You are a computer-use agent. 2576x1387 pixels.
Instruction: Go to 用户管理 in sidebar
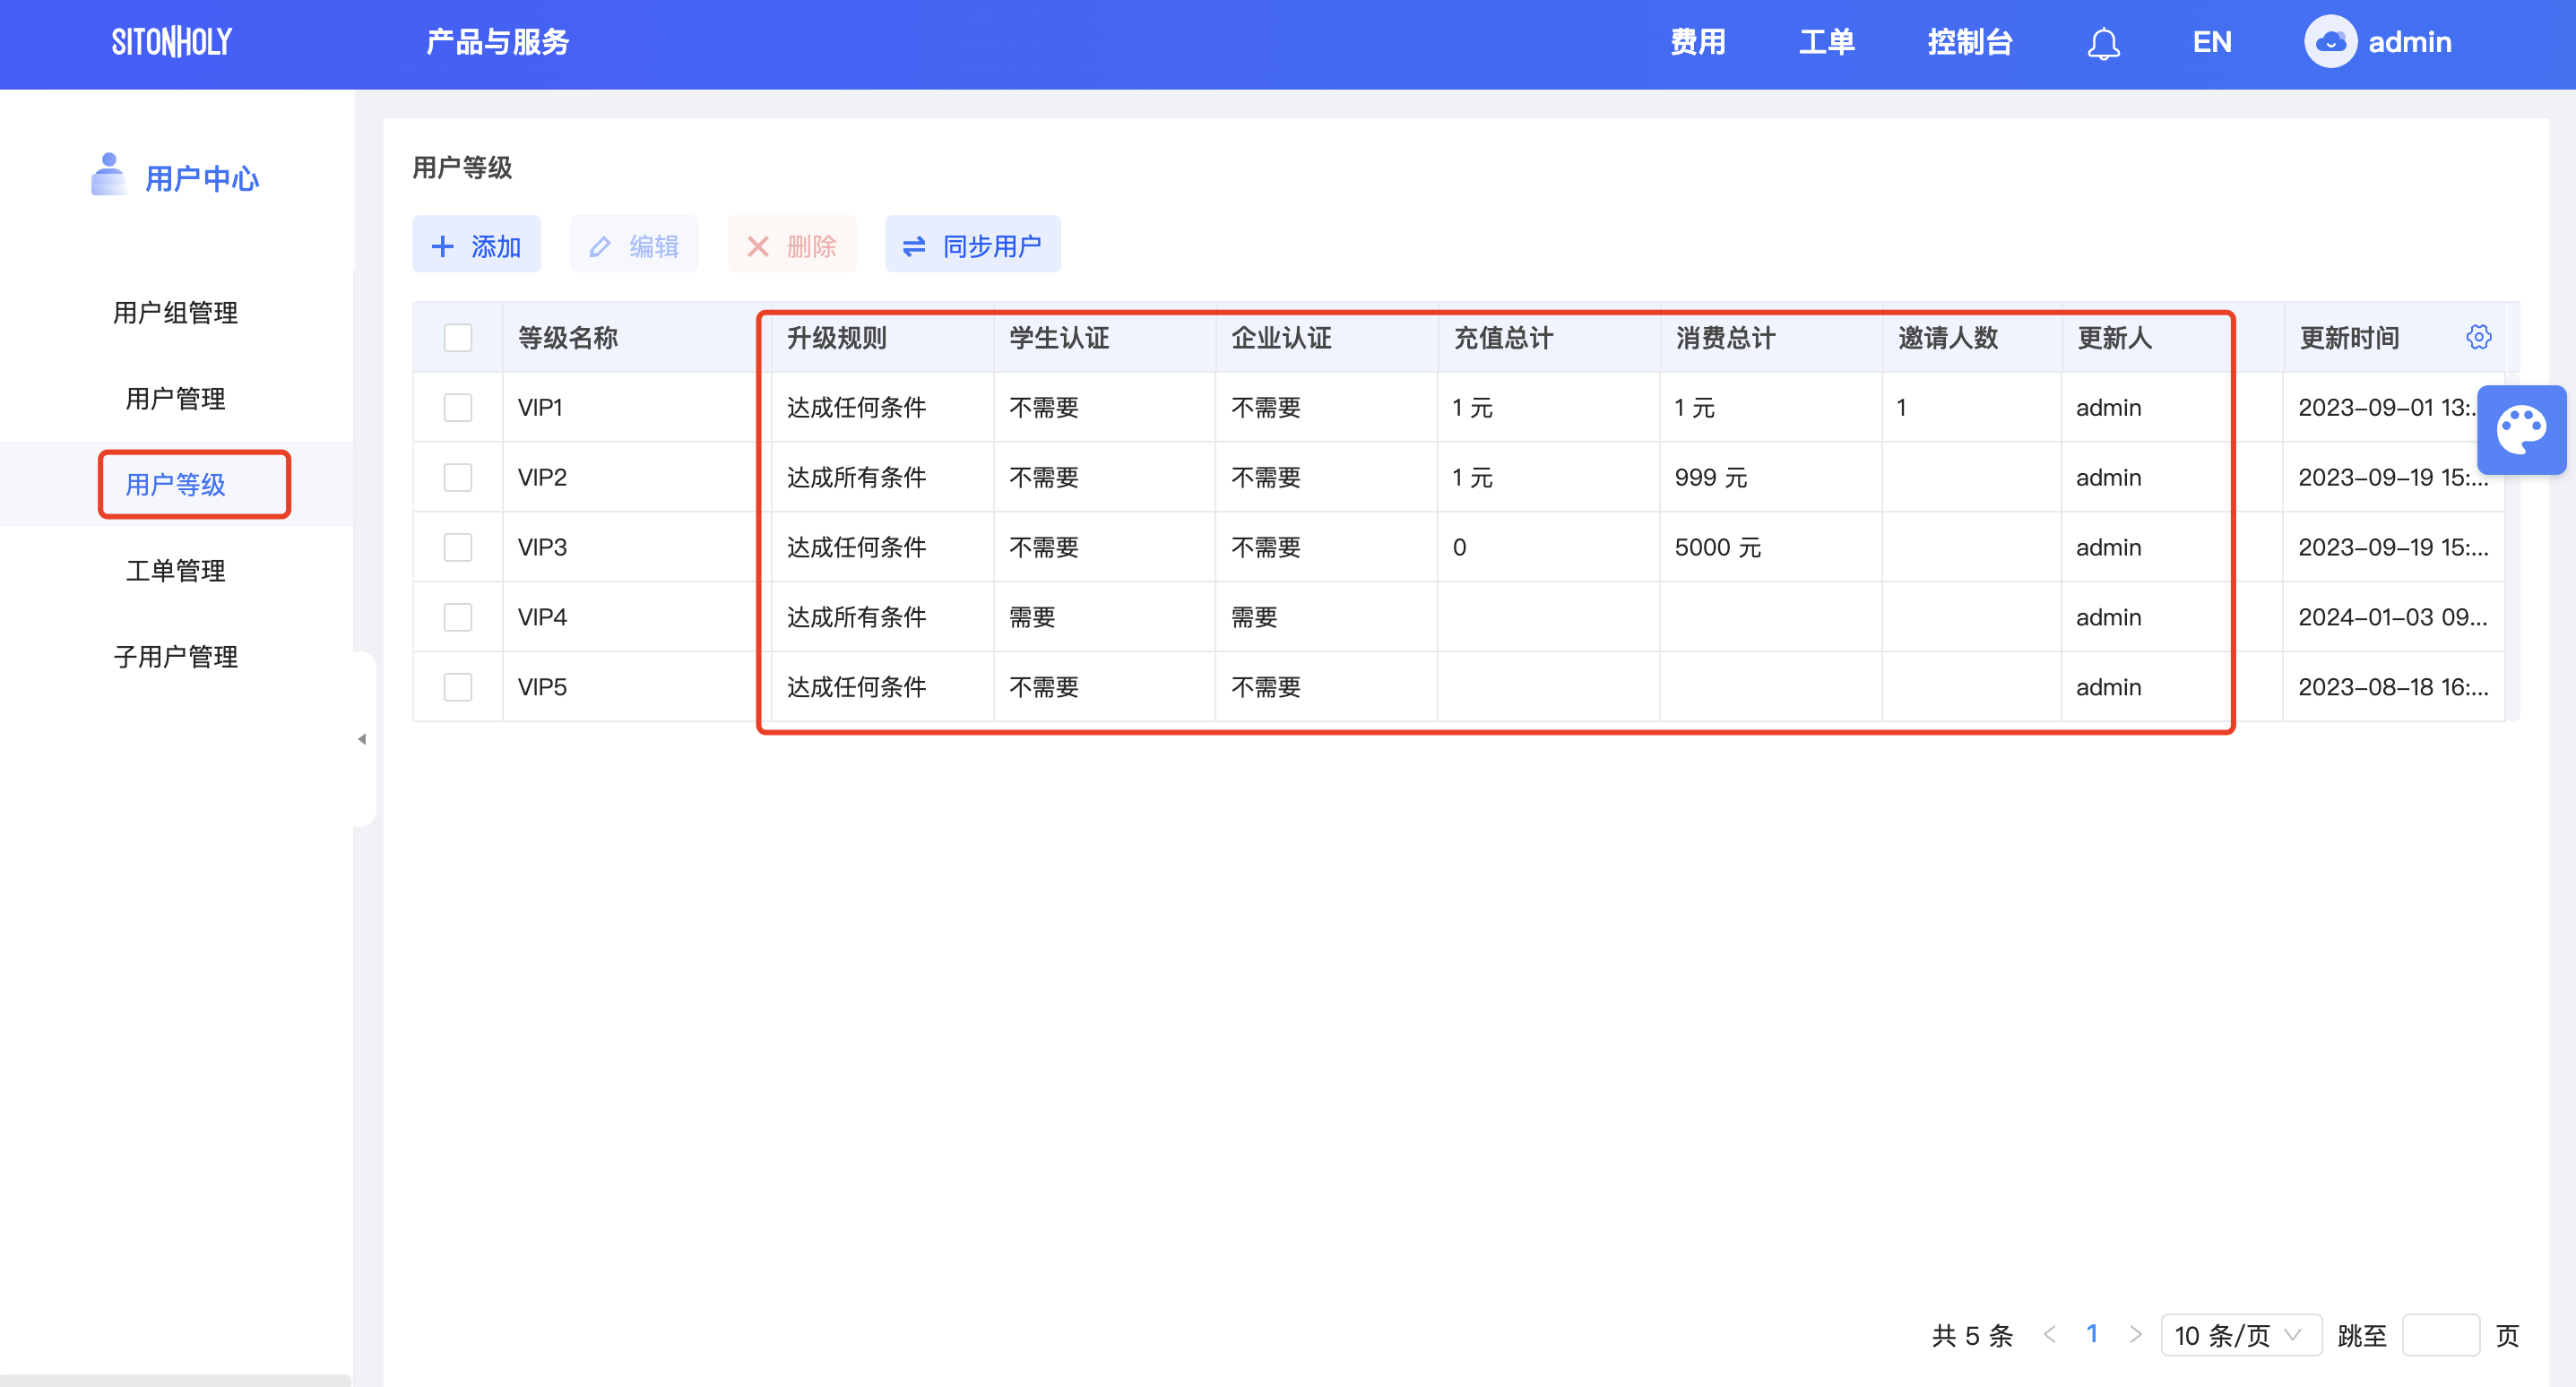(175, 399)
